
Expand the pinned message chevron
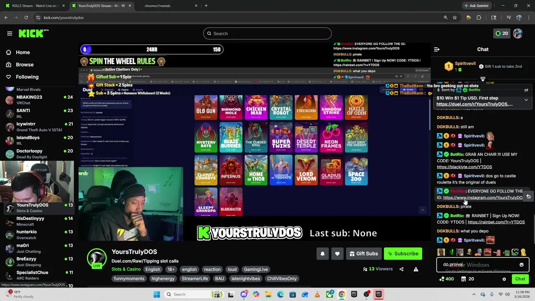pos(526,100)
